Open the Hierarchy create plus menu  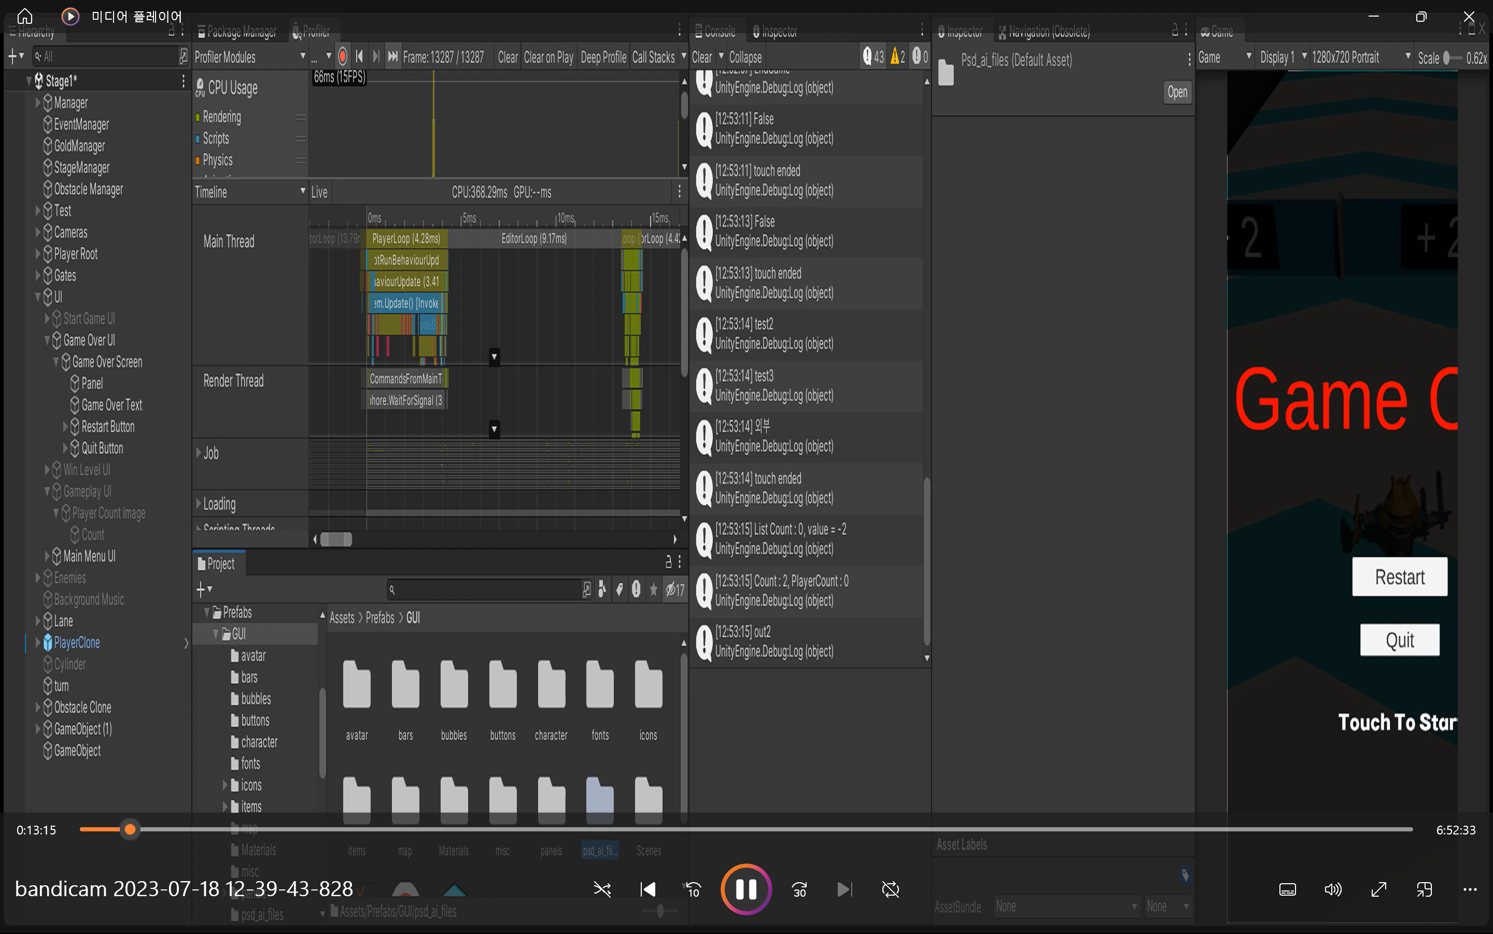point(16,57)
